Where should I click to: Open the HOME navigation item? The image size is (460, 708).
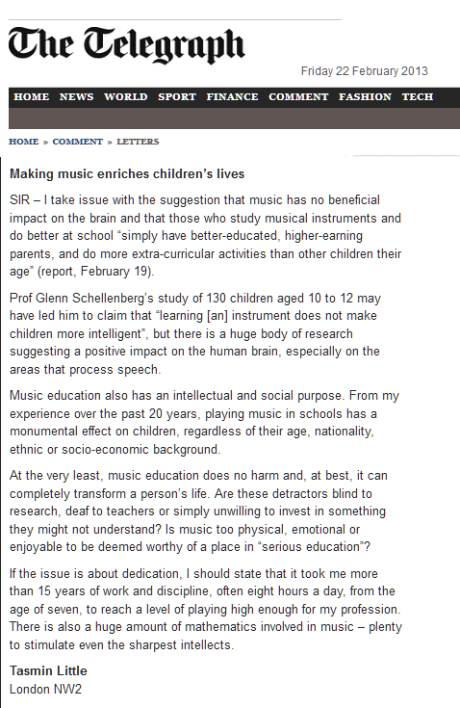(x=32, y=97)
